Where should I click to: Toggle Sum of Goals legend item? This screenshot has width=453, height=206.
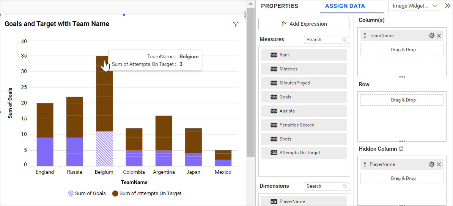pos(87,194)
